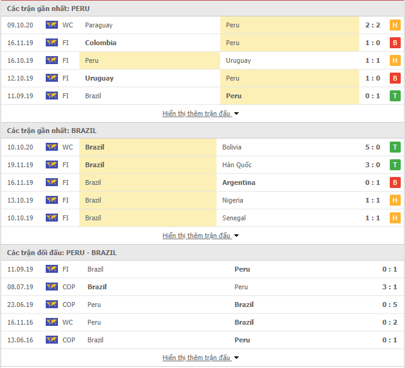Click the green T badge on Brazil-Hàn Quốc row

[395, 165]
